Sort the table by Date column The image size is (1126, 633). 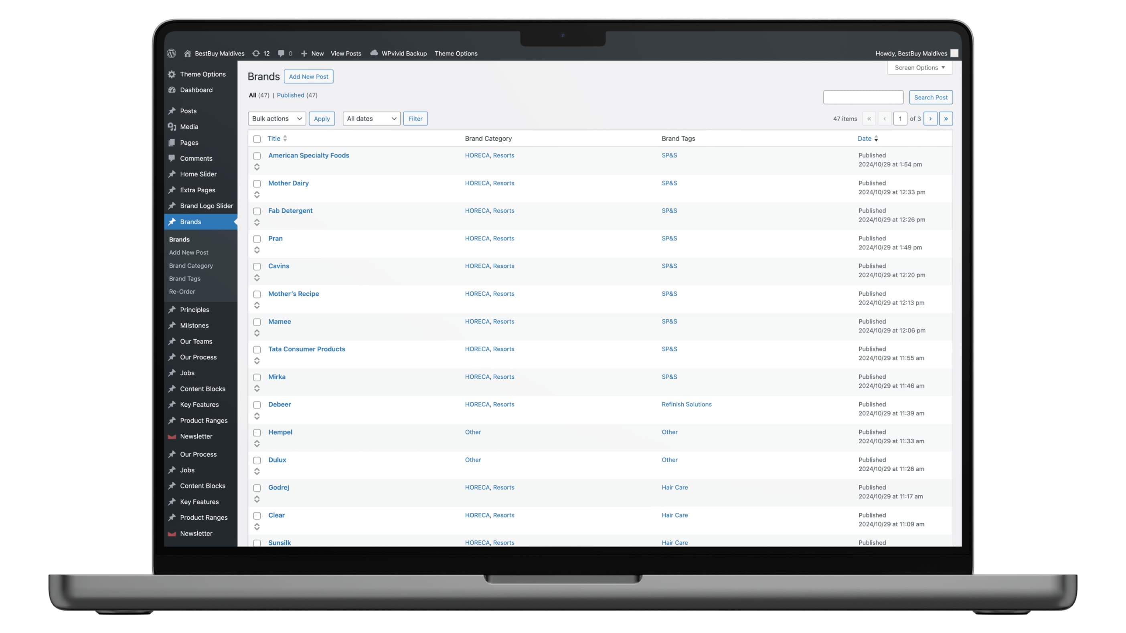pos(868,139)
